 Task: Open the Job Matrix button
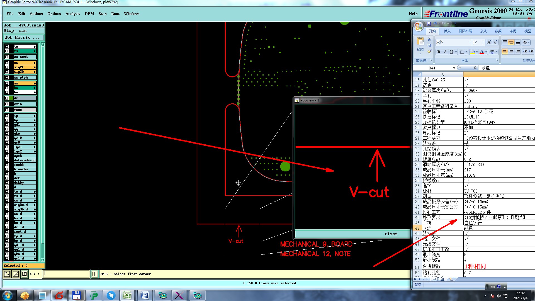pos(24,37)
